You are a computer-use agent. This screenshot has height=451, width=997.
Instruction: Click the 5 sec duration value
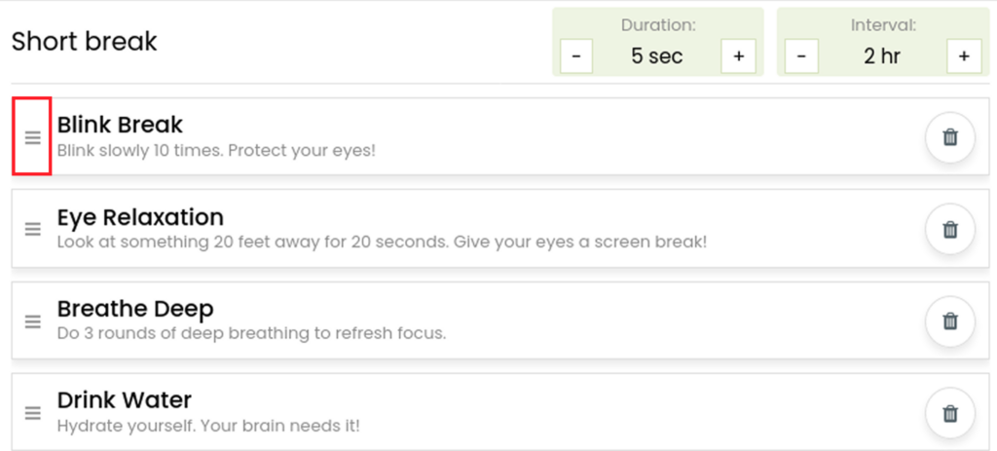[x=657, y=56]
